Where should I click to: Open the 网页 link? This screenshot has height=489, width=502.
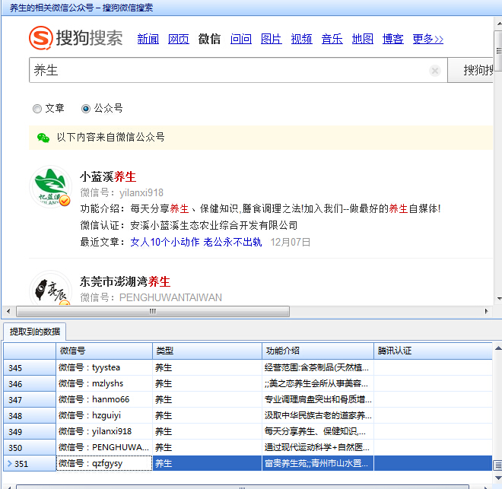coord(178,39)
